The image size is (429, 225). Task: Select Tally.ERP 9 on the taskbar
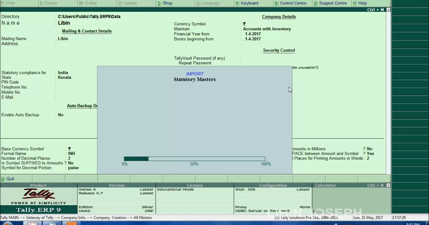click(32, 224)
